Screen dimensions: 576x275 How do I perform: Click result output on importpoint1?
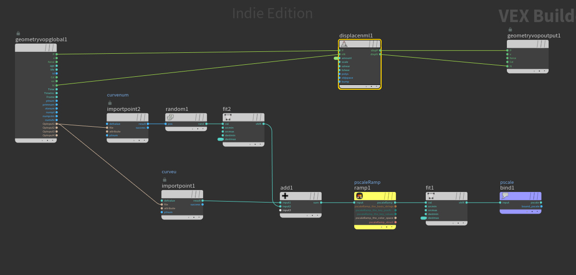(203, 201)
